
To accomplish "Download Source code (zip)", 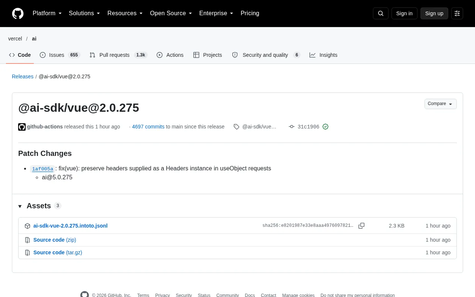I will click(55, 240).
